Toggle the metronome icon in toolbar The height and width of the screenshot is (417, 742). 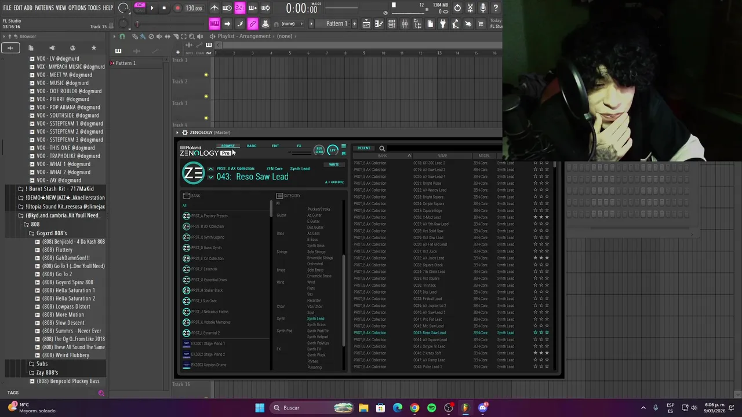coord(214,8)
